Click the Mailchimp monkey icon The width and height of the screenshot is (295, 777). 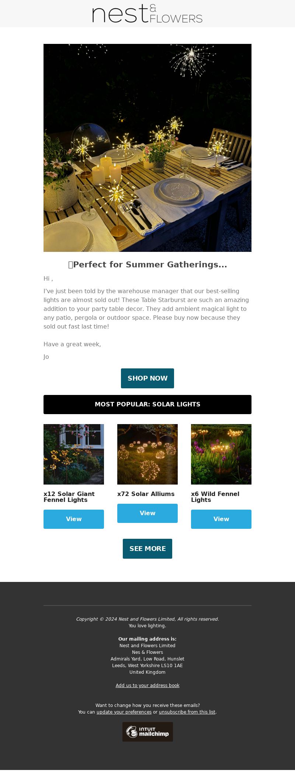point(132,732)
